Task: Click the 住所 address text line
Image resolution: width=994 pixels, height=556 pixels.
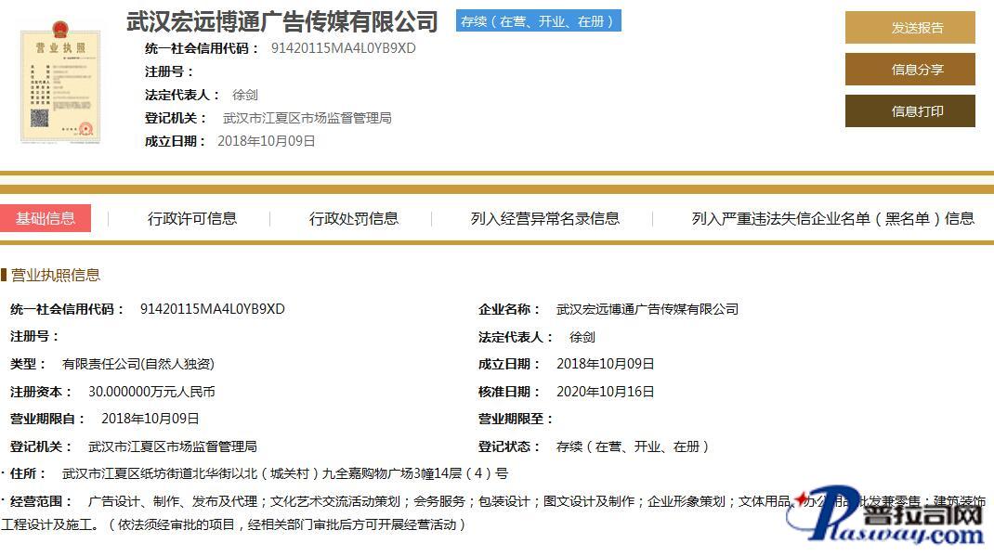Action: click(x=284, y=473)
